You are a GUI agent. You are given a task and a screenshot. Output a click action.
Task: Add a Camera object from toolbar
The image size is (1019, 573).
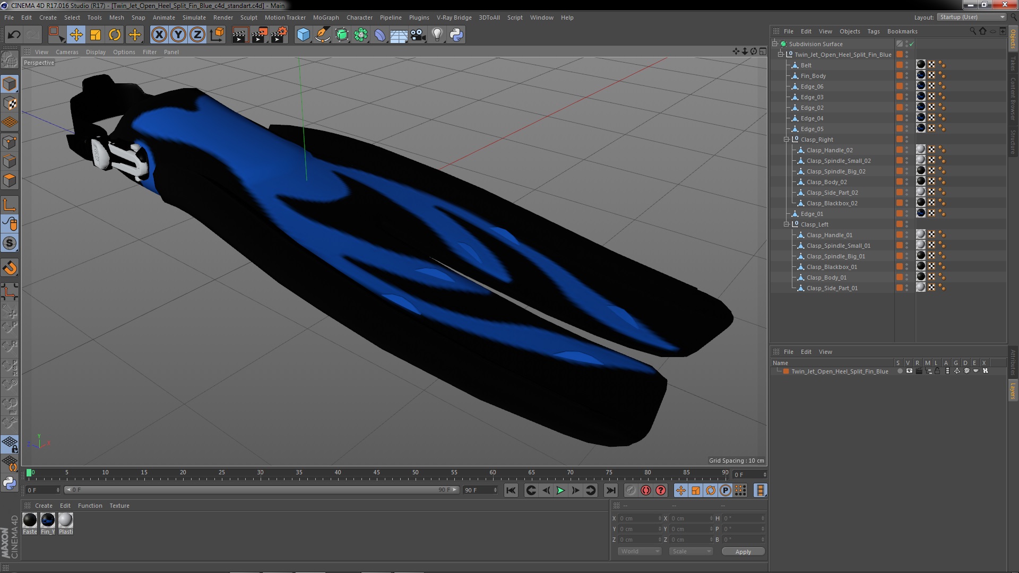[418, 35]
